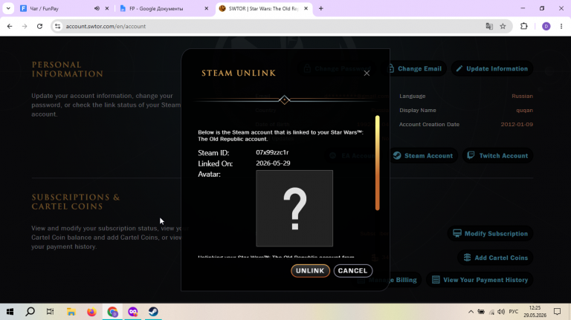Open Twitch Account link option
Viewport: 571px width, 320px height.
click(498, 156)
